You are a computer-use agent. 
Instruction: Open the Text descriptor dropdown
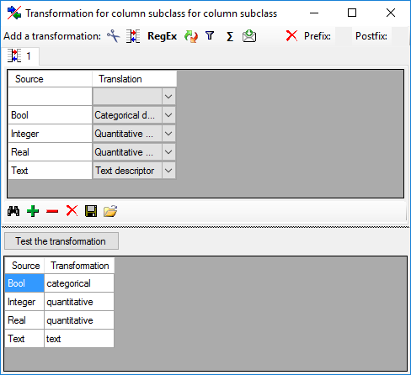coord(168,171)
